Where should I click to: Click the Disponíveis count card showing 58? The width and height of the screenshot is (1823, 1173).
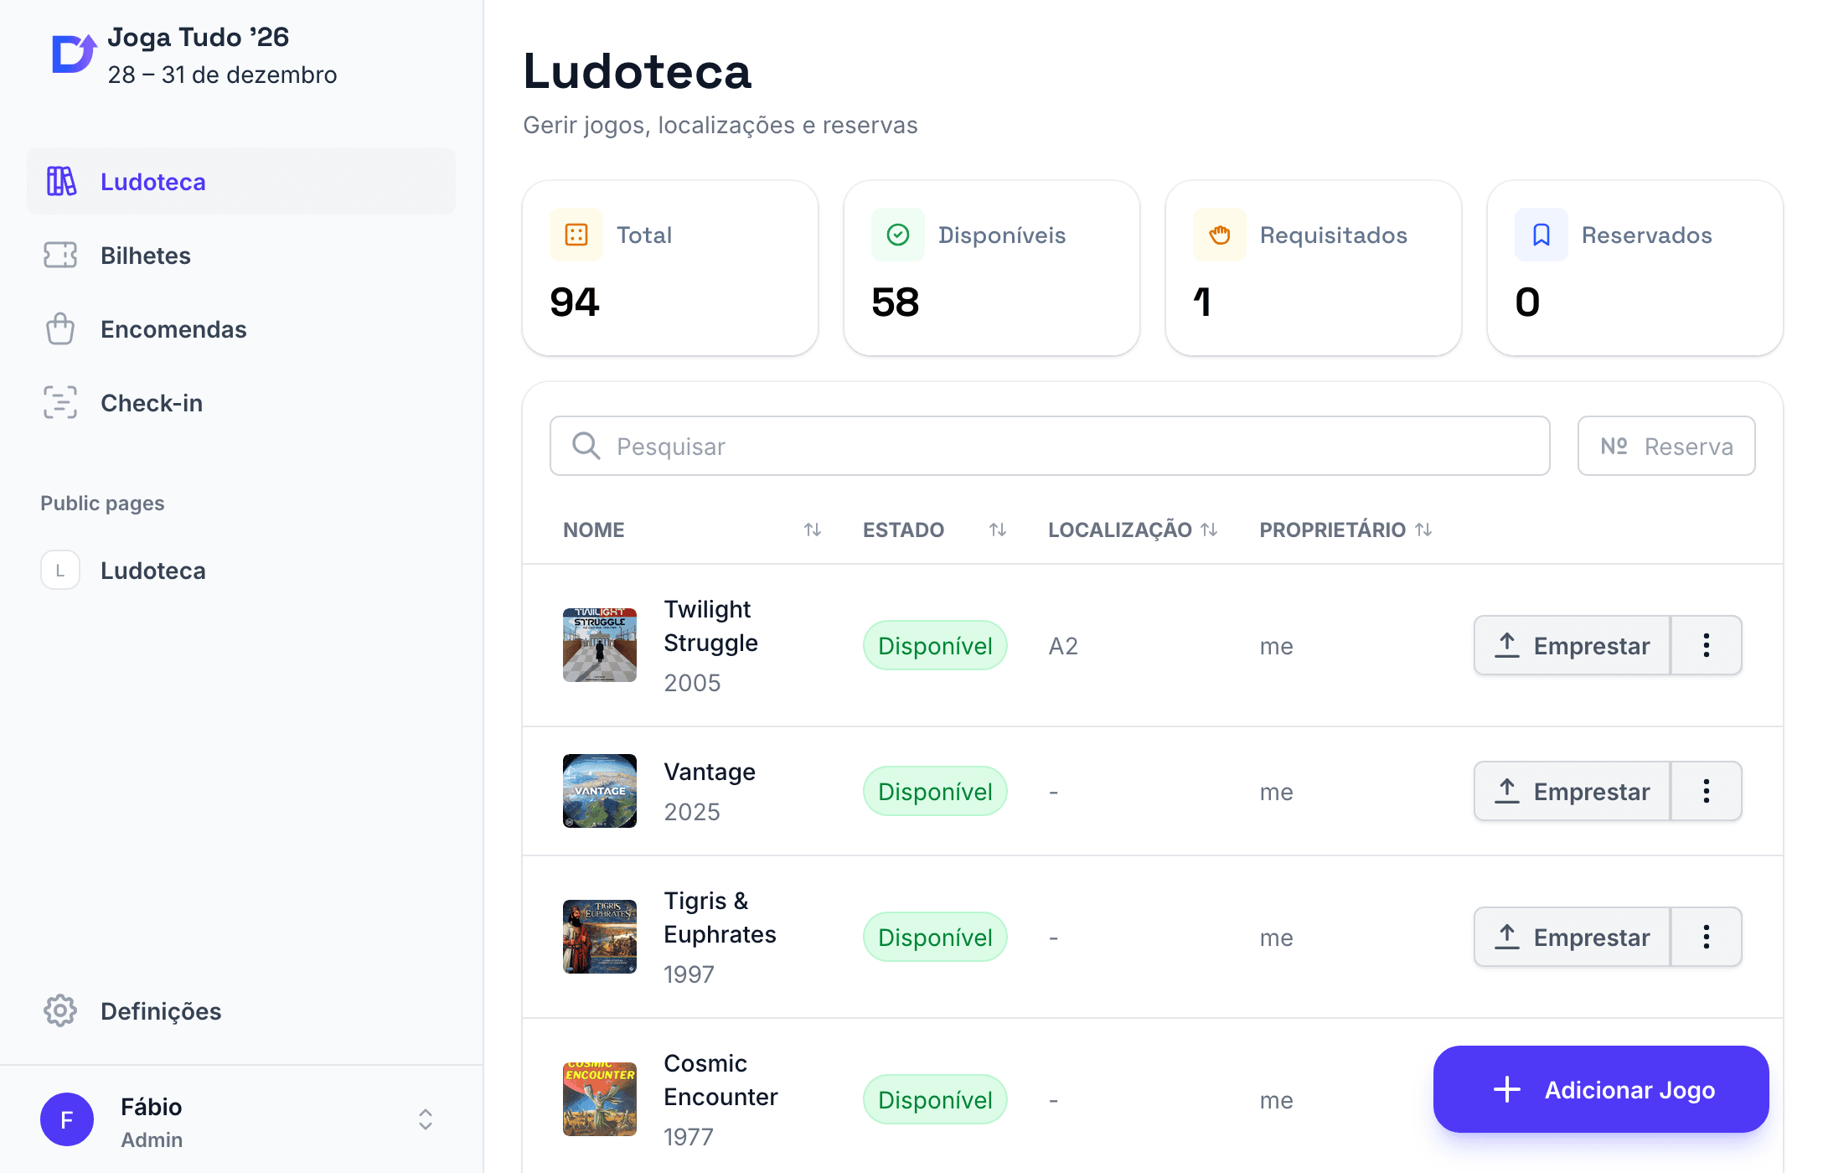992,268
